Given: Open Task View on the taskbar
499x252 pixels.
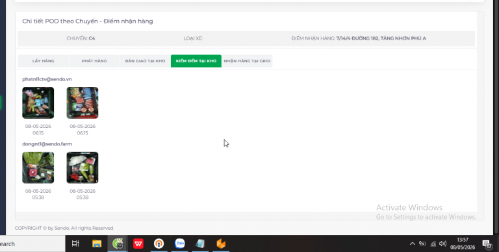Looking at the screenshot, I should (x=75, y=244).
